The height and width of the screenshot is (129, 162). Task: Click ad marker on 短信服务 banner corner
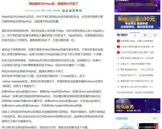tap(159, 111)
